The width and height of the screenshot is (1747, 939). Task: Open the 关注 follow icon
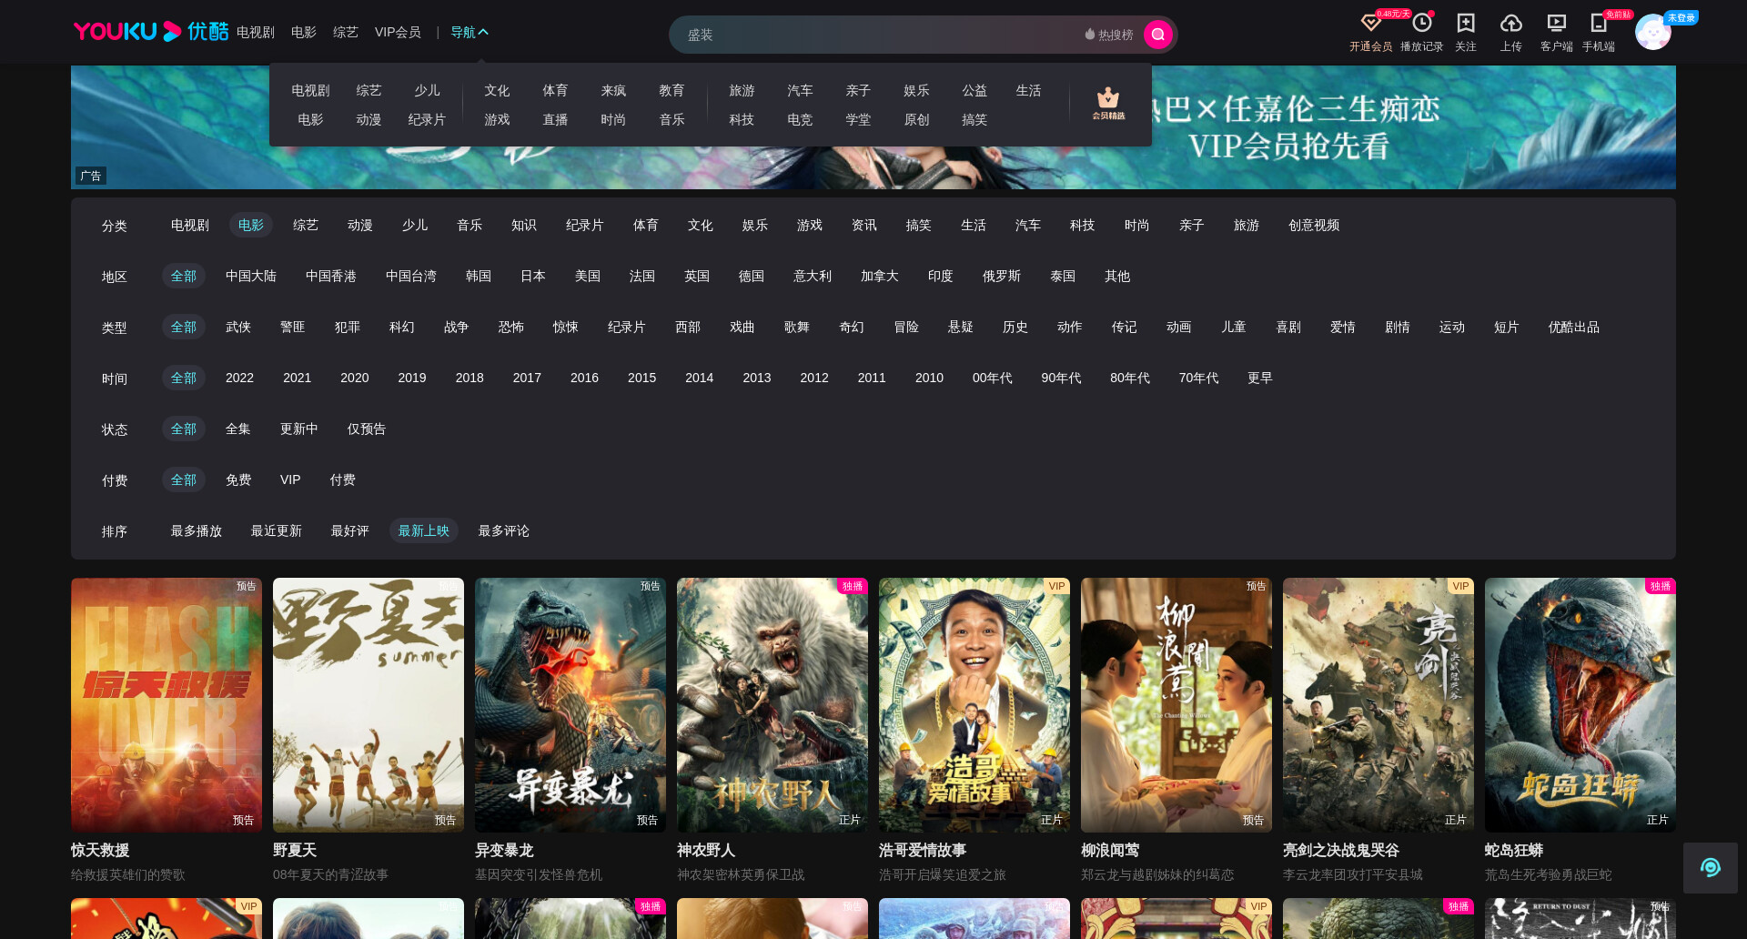1465,23
